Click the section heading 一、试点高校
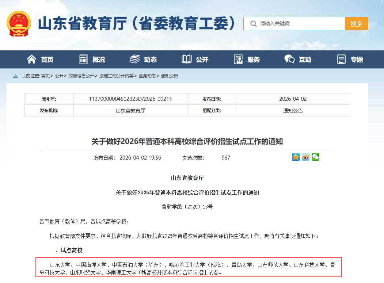 [x=66, y=250]
